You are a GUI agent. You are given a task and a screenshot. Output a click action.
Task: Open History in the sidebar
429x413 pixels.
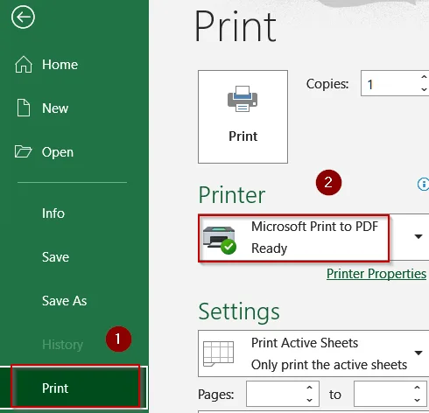tap(62, 345)
